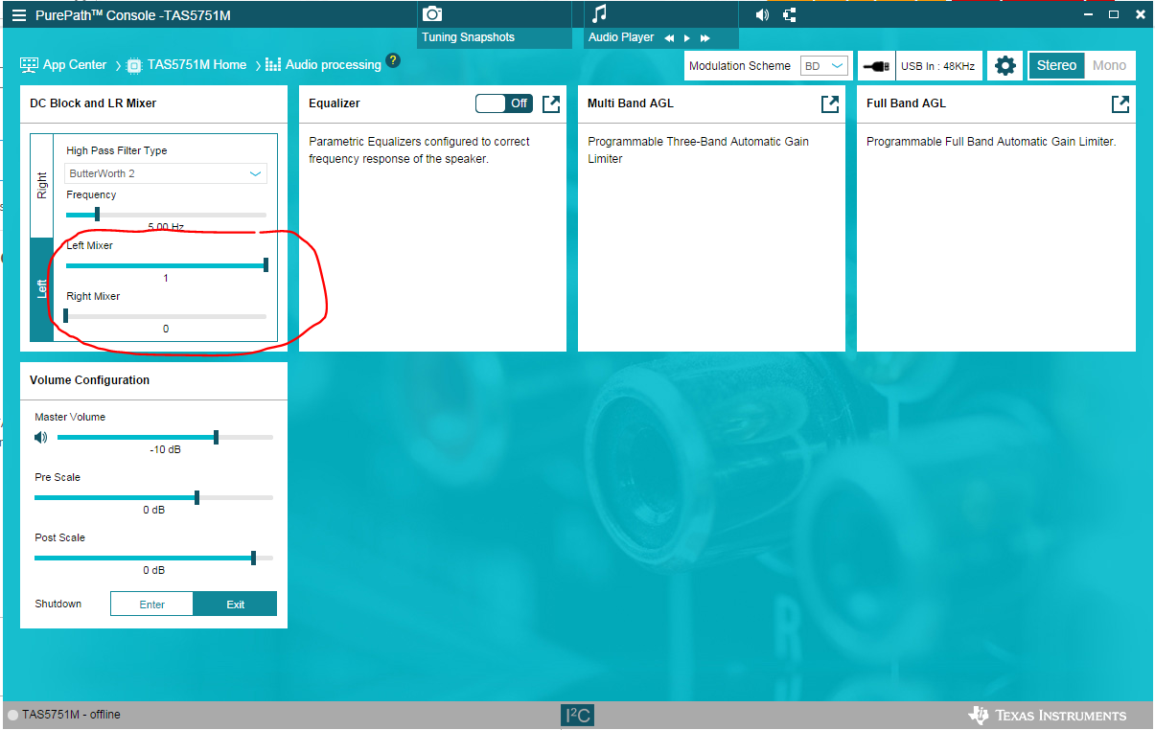1155x730 pixels.
Task: Click the Audio Player label
Action: click(x=621, y=37)
